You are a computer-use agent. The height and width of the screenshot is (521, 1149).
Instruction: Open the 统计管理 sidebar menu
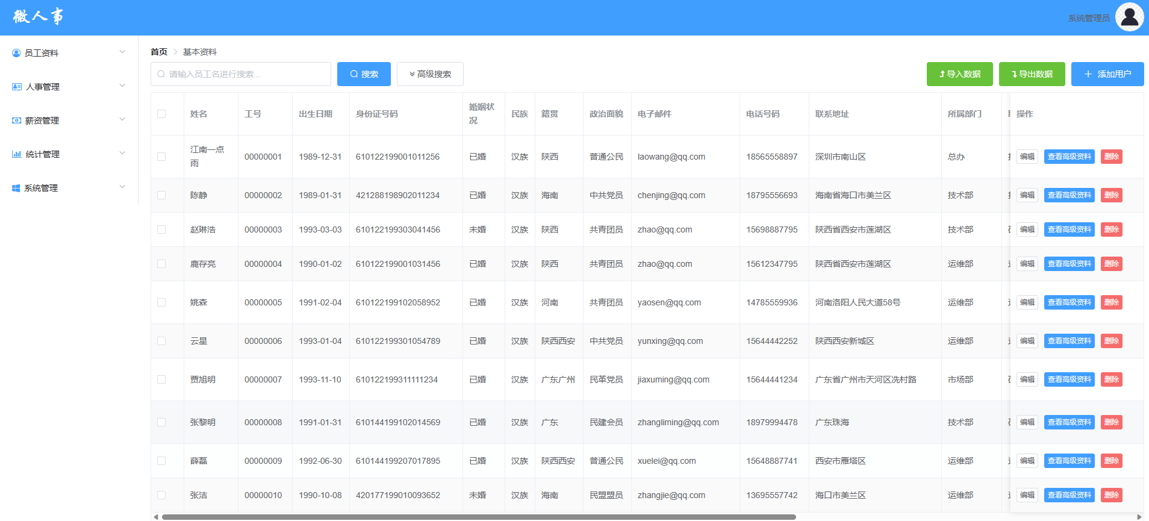pos(69,154)
